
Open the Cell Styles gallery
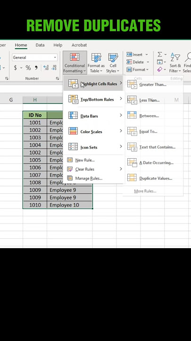pos(113,63)
